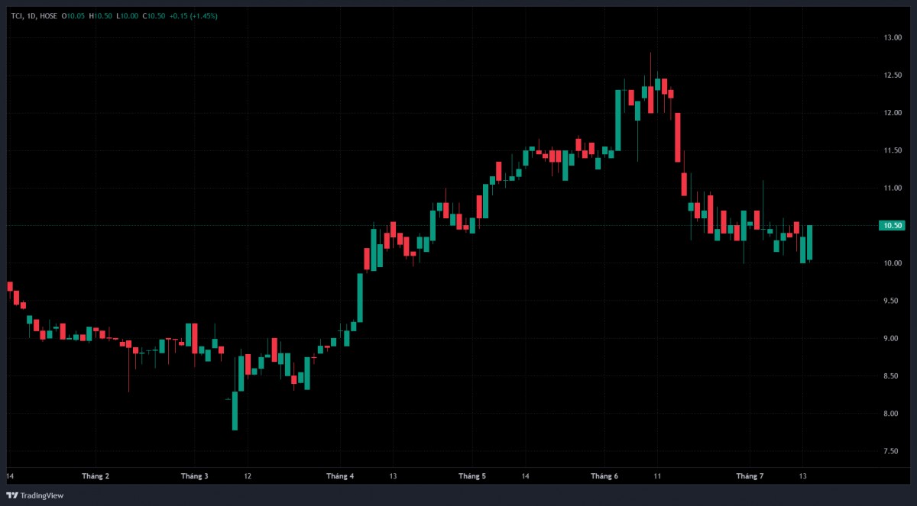Click the 12.00 price axis label

[893, 113]
